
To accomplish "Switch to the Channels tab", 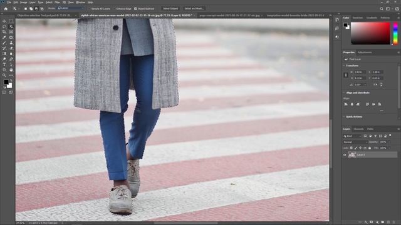I will (x=358, y=129).
